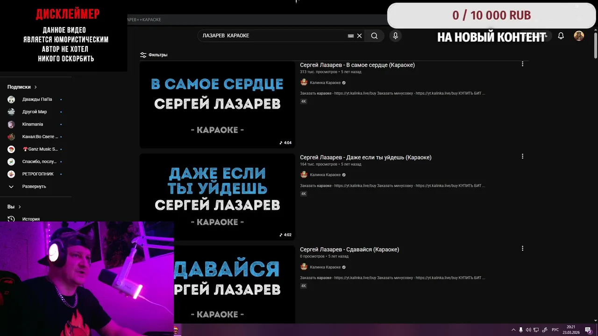
Task: Click '0 просмотров' metadata text
Action: [x=312, y=256]
